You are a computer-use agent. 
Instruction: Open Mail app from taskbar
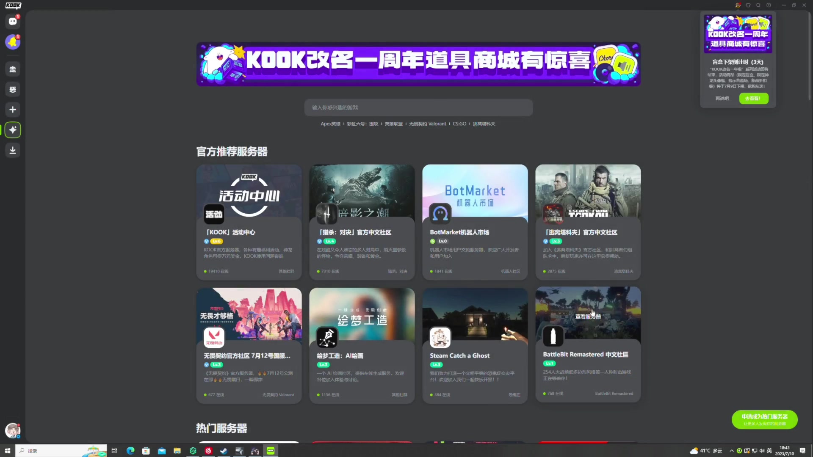pyautogui.click(x=162, y=451)
